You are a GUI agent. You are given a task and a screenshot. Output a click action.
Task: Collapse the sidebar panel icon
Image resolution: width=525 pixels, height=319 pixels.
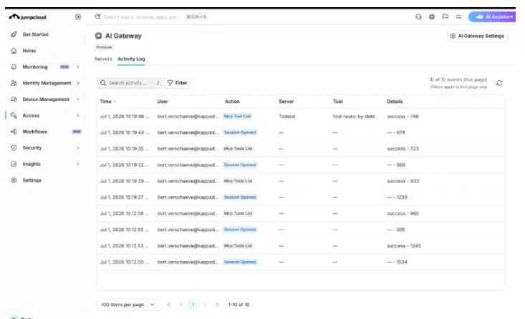tap(77, 17)
